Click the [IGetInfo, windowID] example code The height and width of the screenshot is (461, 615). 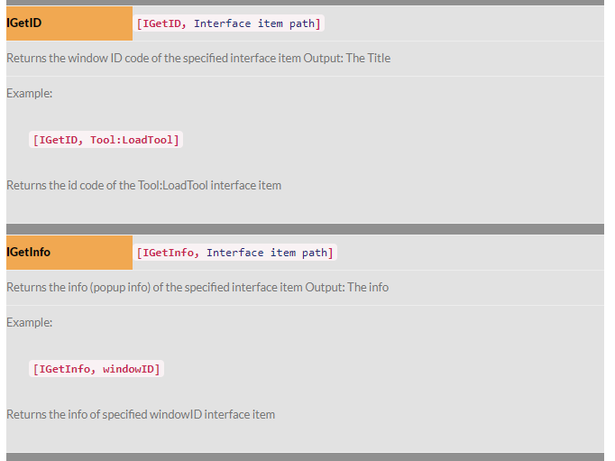click(96, 369)
